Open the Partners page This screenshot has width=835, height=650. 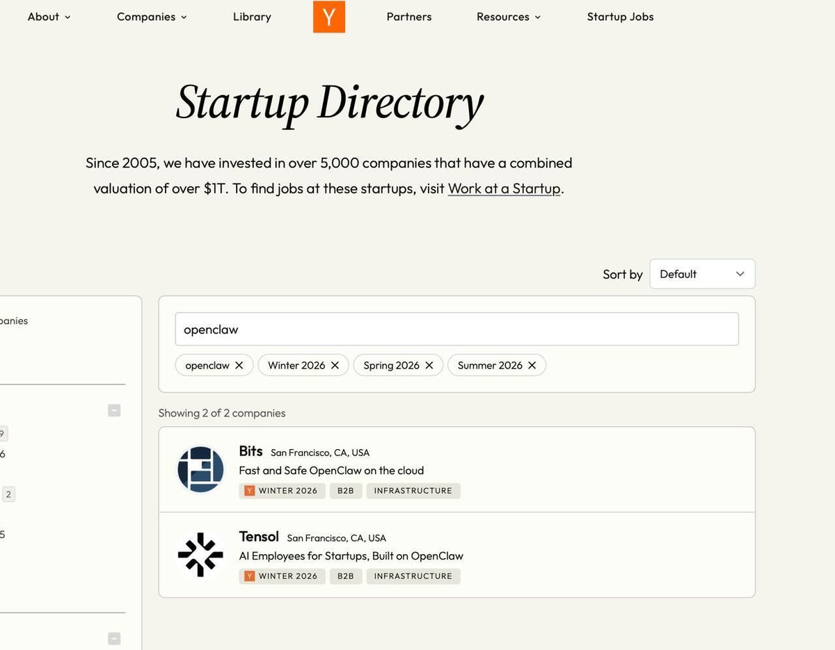(409, 17)
